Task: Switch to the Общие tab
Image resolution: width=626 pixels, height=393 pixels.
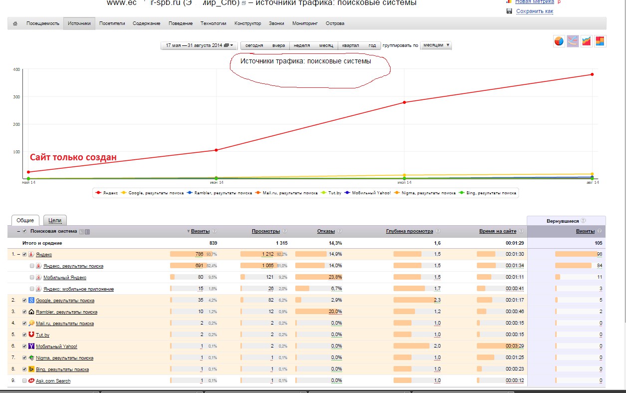Action: (25, 220)
